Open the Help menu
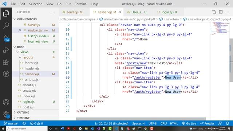Viewport: 233px width, 131px height. coord(95,4)
